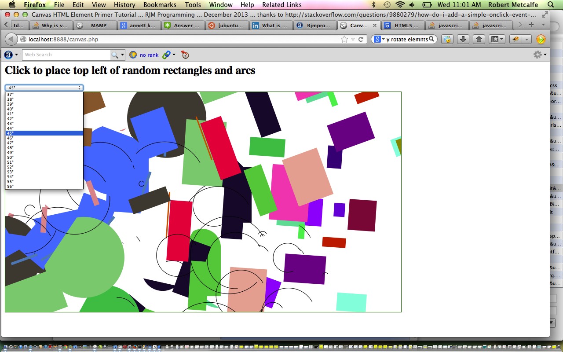Click the Downloads arrow icon
Viewport: 563px width, 352px height.
pos(463,39)
